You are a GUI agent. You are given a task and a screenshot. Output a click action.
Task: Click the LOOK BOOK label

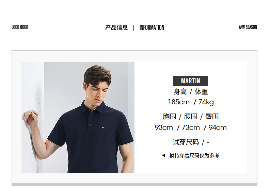point(20,27)
